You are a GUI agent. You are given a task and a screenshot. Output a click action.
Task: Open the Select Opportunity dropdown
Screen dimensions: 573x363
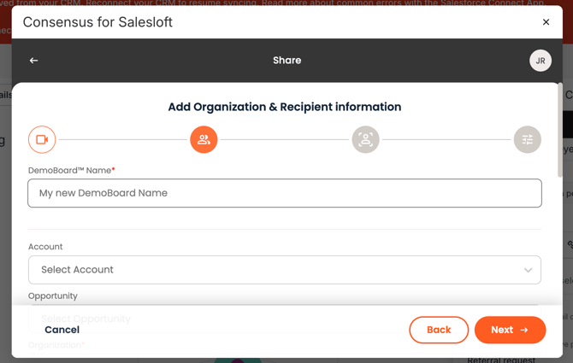click(x=284, y=319)
